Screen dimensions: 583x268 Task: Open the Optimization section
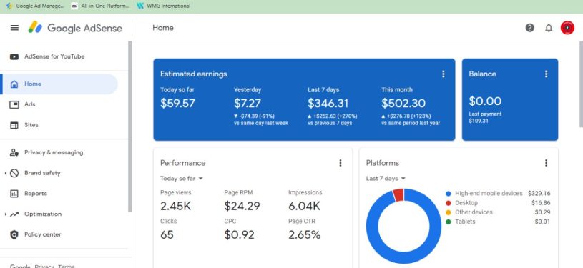43,214
